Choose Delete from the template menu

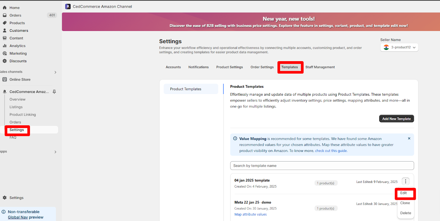[x=406, y=213]
